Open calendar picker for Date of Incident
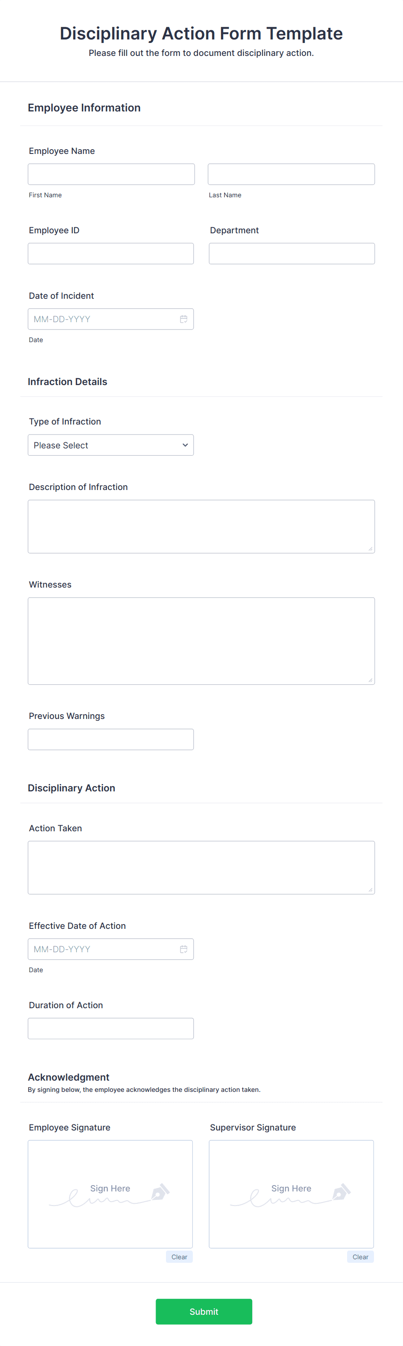The image size is (403, 1346). pyautogui.click(x=184, y=319)
